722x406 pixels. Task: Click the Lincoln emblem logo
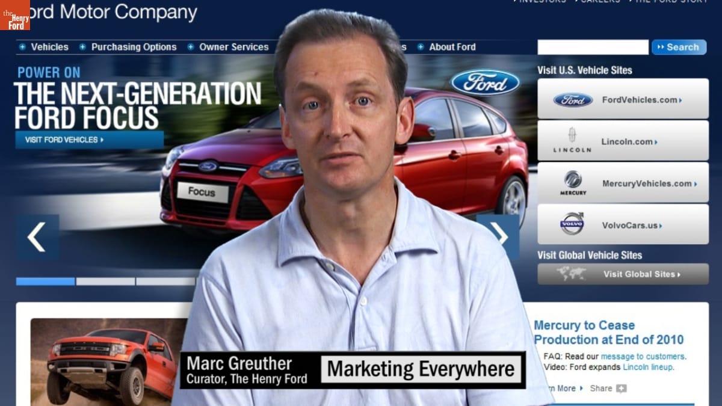coord(572,140)
